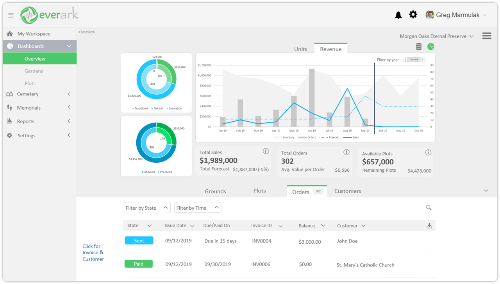Click the database stack icon
The height and width of the screenshot is (284, 500).
pyautogui.click(x=419, y=47)
